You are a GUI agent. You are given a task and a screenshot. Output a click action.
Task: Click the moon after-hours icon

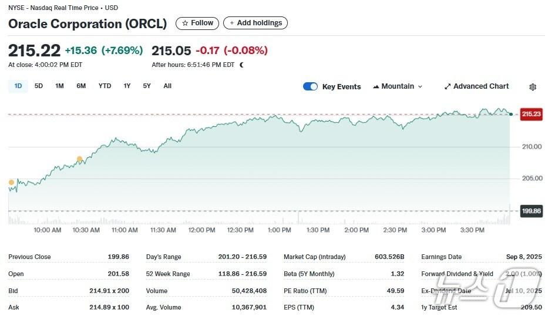(x=241, y=65)
